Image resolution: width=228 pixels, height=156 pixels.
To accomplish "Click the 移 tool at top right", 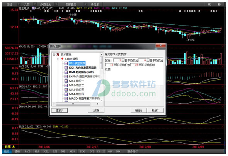I will (x=219, y=4).
